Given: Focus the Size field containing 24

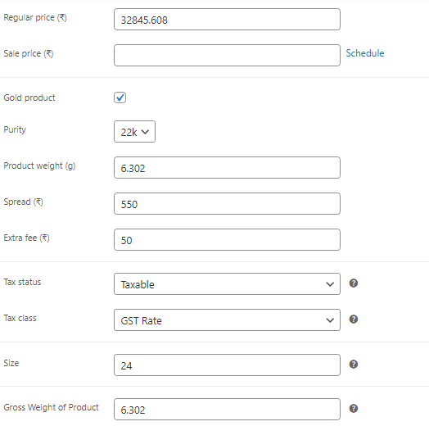Looking at the screenshot, I should 227,365.
